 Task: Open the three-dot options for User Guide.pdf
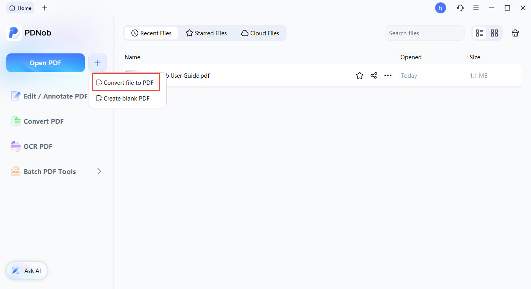[388, 75]
